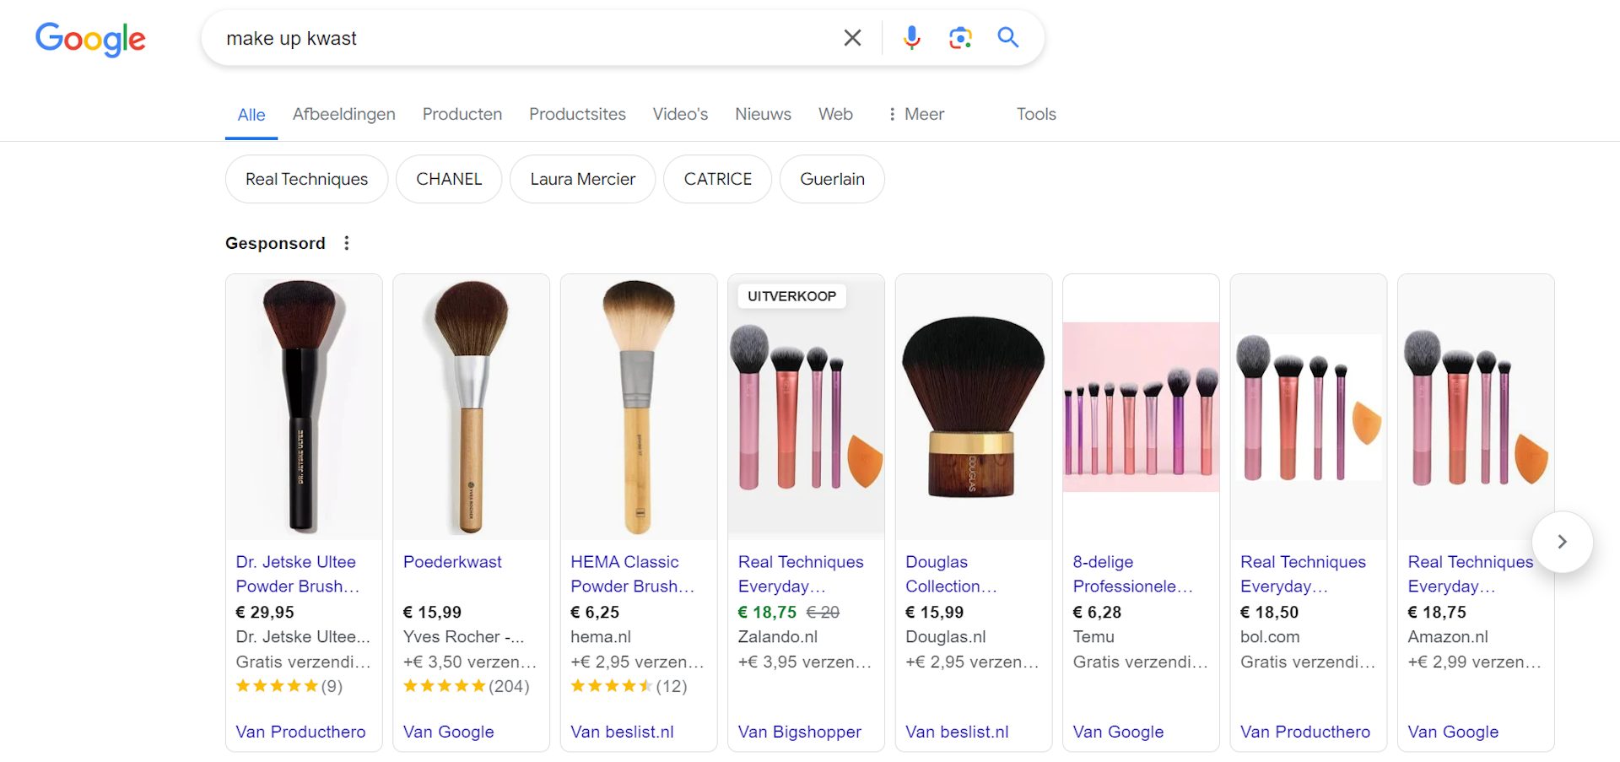1620x762 pixels.
Task: Open the Productsites tab
Action: 577,114
